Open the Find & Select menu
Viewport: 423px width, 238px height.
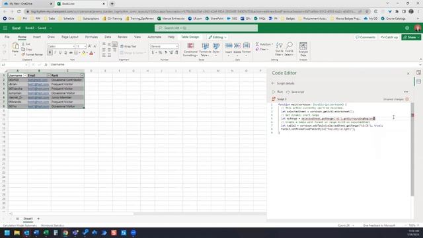point(289,50)
